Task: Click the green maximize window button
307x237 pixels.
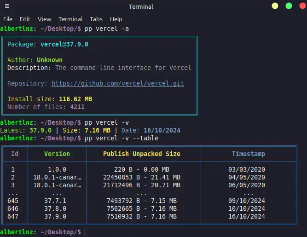Action: (x=289, y=6)
